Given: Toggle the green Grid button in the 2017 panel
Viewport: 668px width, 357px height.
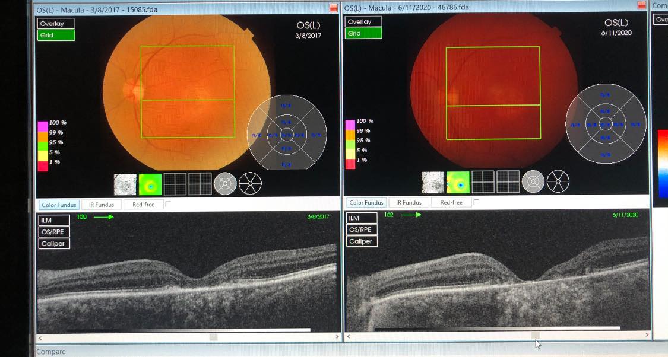Looking at the screenshot, I should click(56, 35).
